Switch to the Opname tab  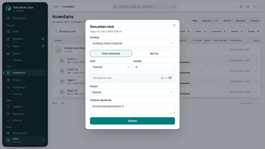pos(210,21)
